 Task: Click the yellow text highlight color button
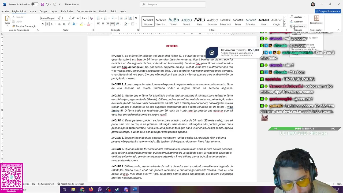[x=81, y=24]
